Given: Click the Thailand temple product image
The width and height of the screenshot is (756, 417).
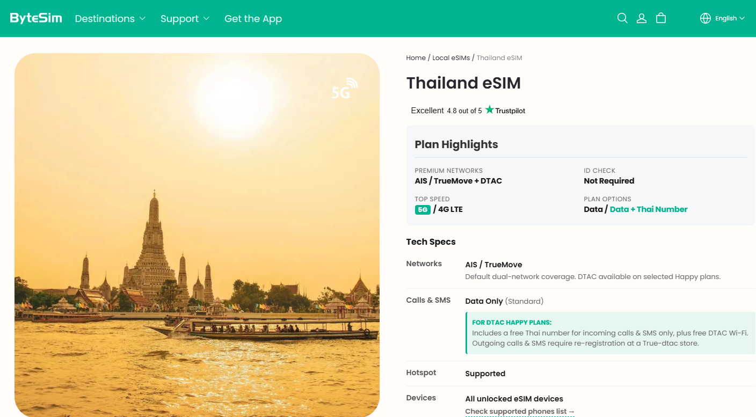Looking at the screenshot, I should pos(197,235).
